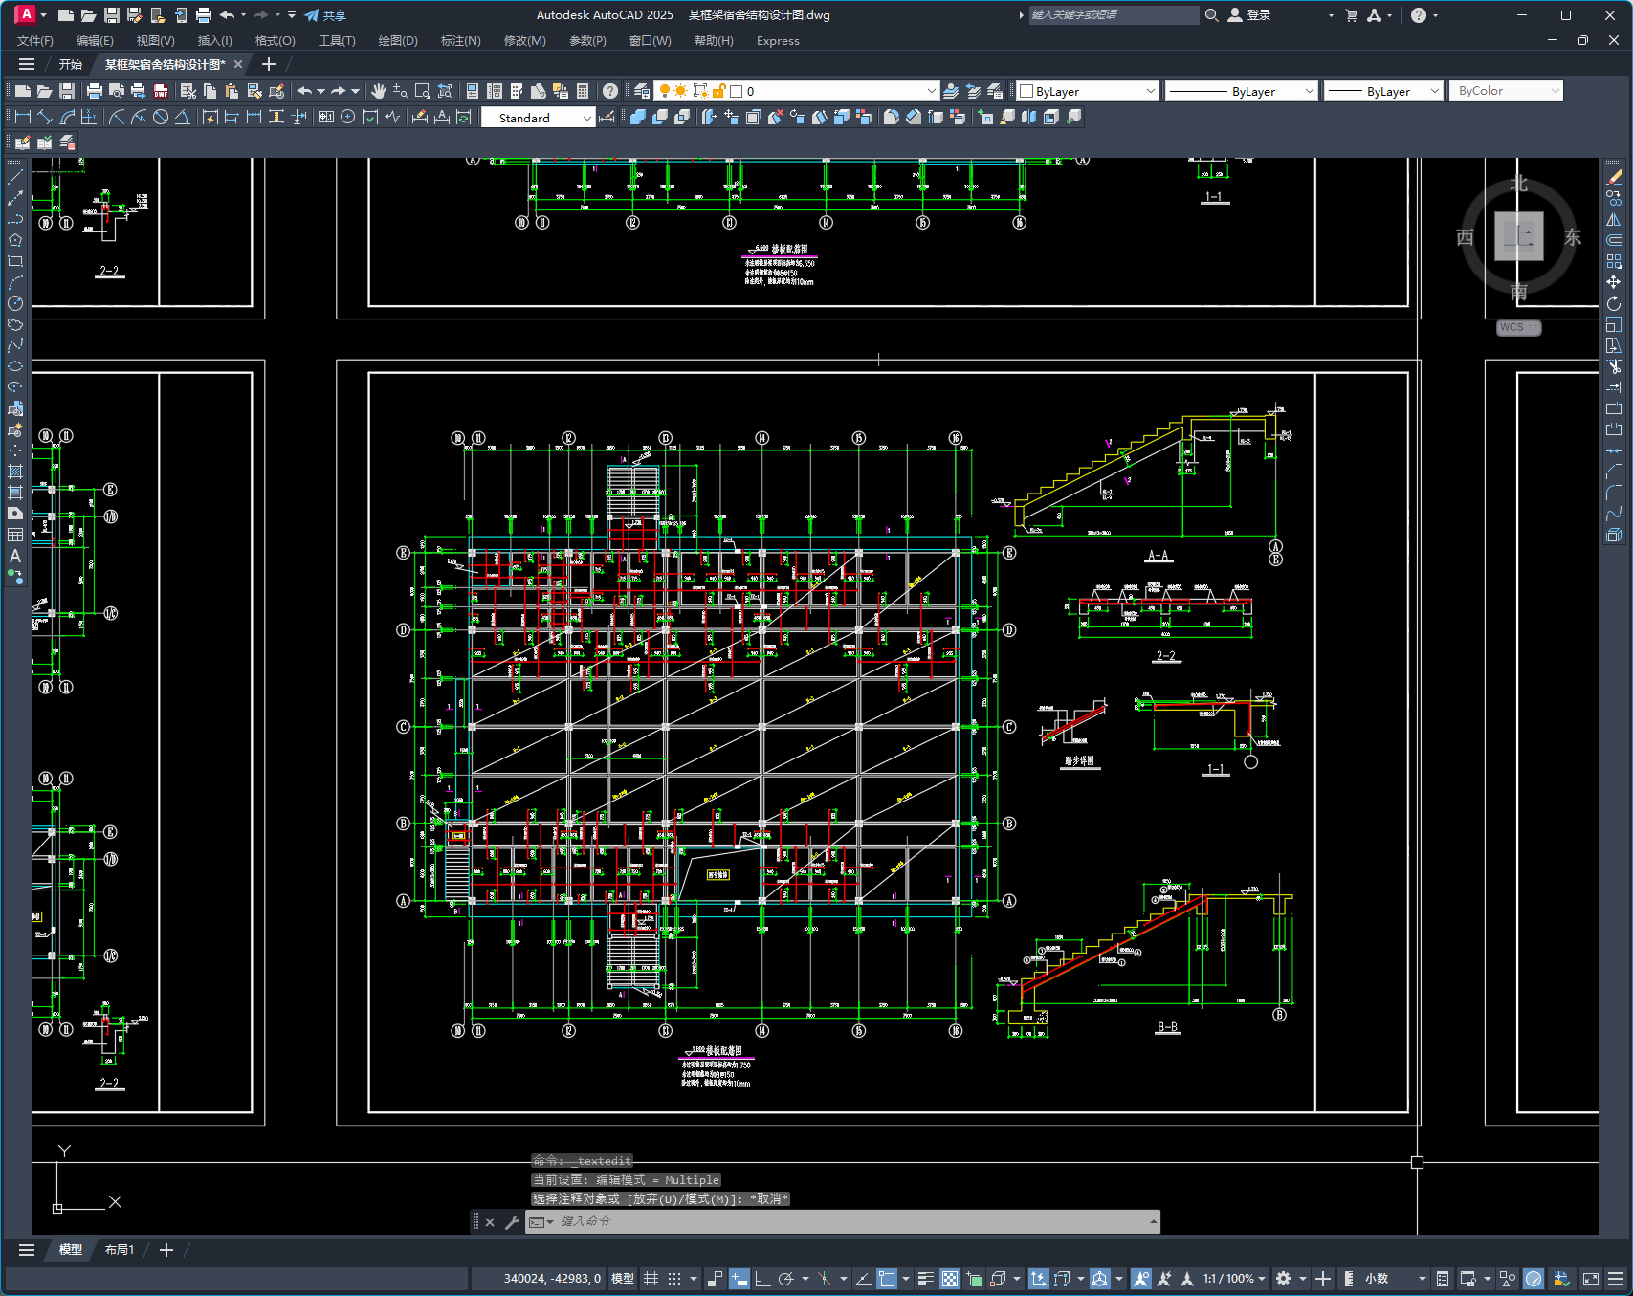Select the Hatch tool
Screen dimensions: 1633x1296
tap(15, 472)
